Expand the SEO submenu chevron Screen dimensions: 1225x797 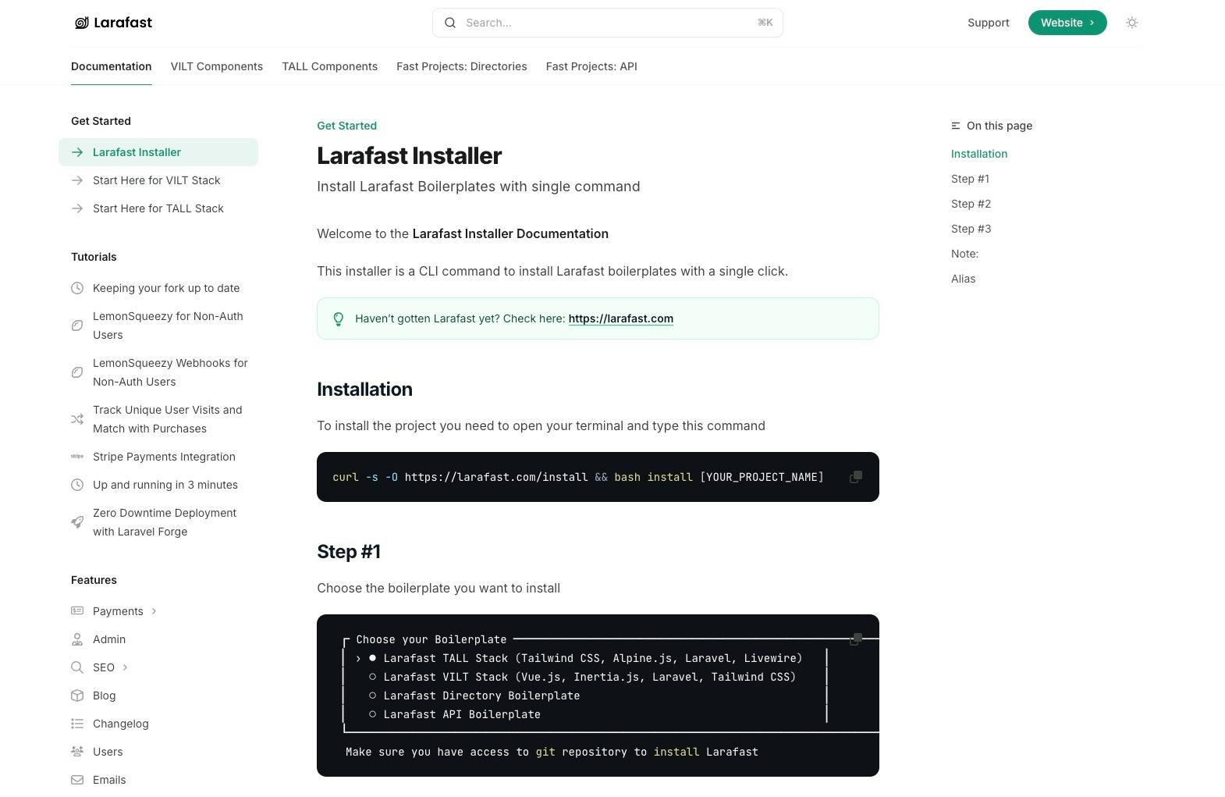[125, 667]
